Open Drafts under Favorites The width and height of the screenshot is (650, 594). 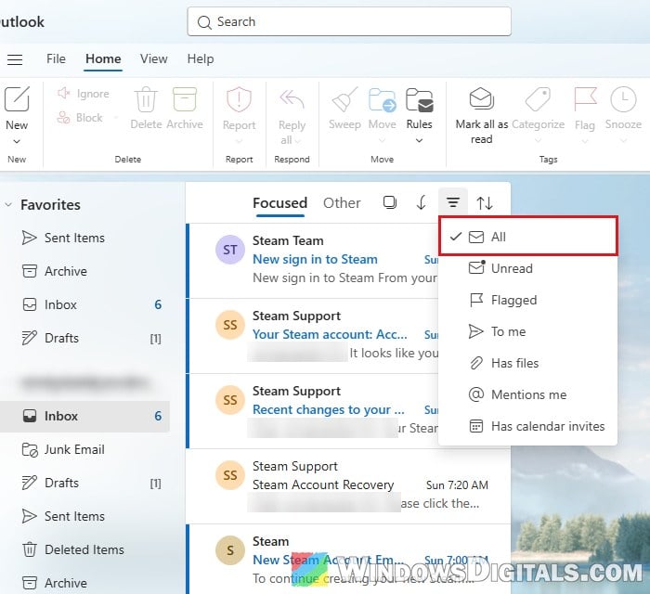tap(84, 338)
